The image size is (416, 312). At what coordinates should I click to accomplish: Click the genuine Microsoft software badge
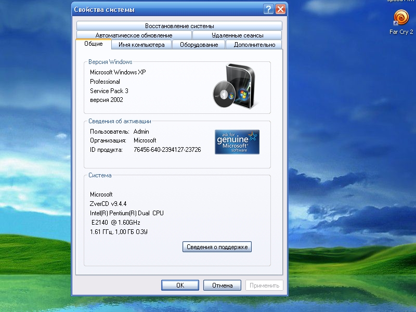237,142
